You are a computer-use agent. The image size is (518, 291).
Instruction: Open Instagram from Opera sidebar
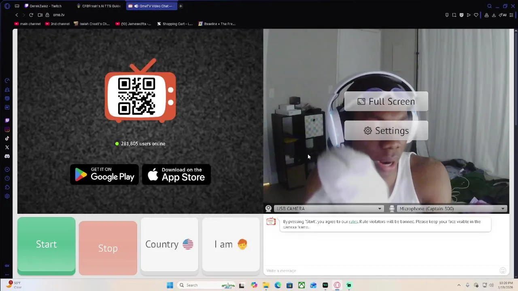[x=7, y=129]
